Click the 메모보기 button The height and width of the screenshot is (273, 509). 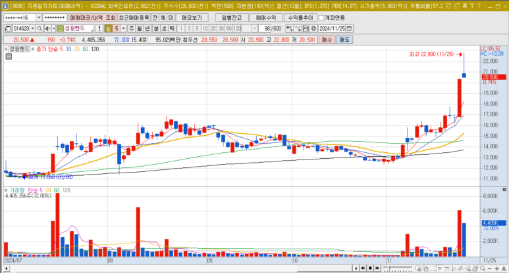coord(192,18)
